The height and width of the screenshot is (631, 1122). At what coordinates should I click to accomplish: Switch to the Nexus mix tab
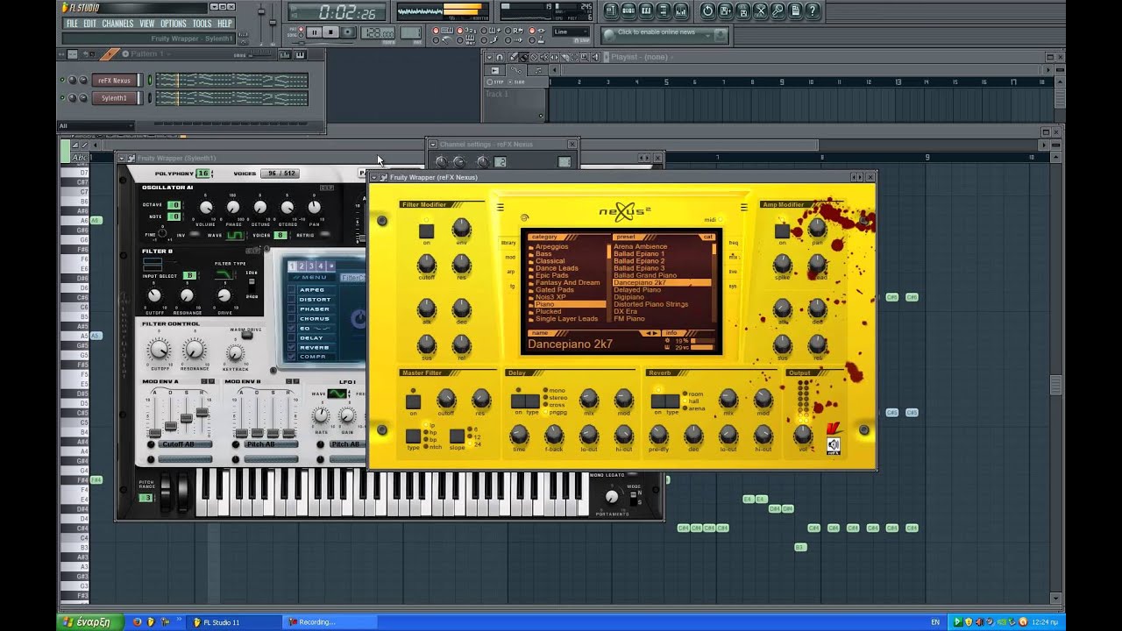734,257
